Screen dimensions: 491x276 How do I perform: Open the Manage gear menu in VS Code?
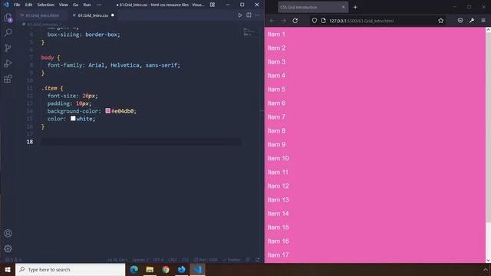tap(8, 248)
